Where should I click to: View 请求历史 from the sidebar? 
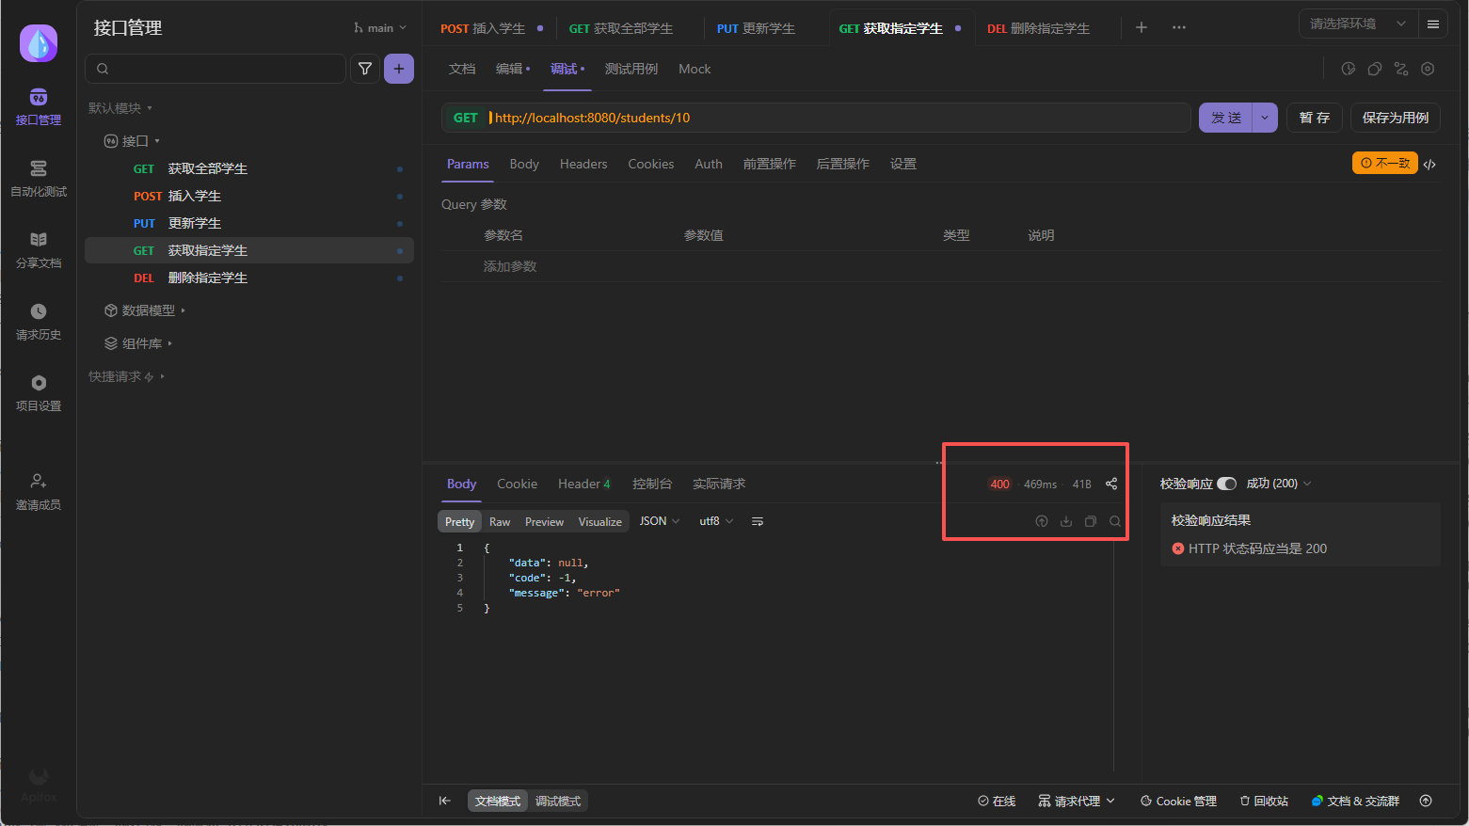[x=38, y=320]
